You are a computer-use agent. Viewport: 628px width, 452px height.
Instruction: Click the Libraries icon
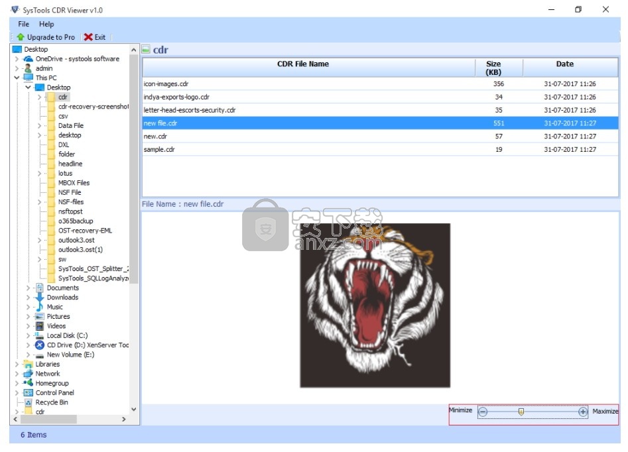28,364
